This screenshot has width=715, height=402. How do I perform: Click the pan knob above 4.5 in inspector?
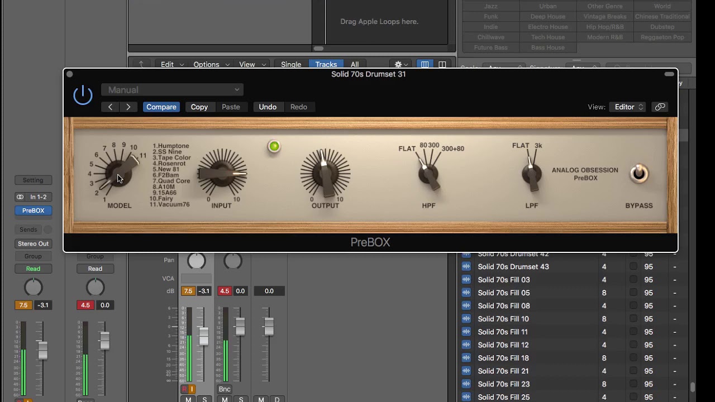pos(95,288)
